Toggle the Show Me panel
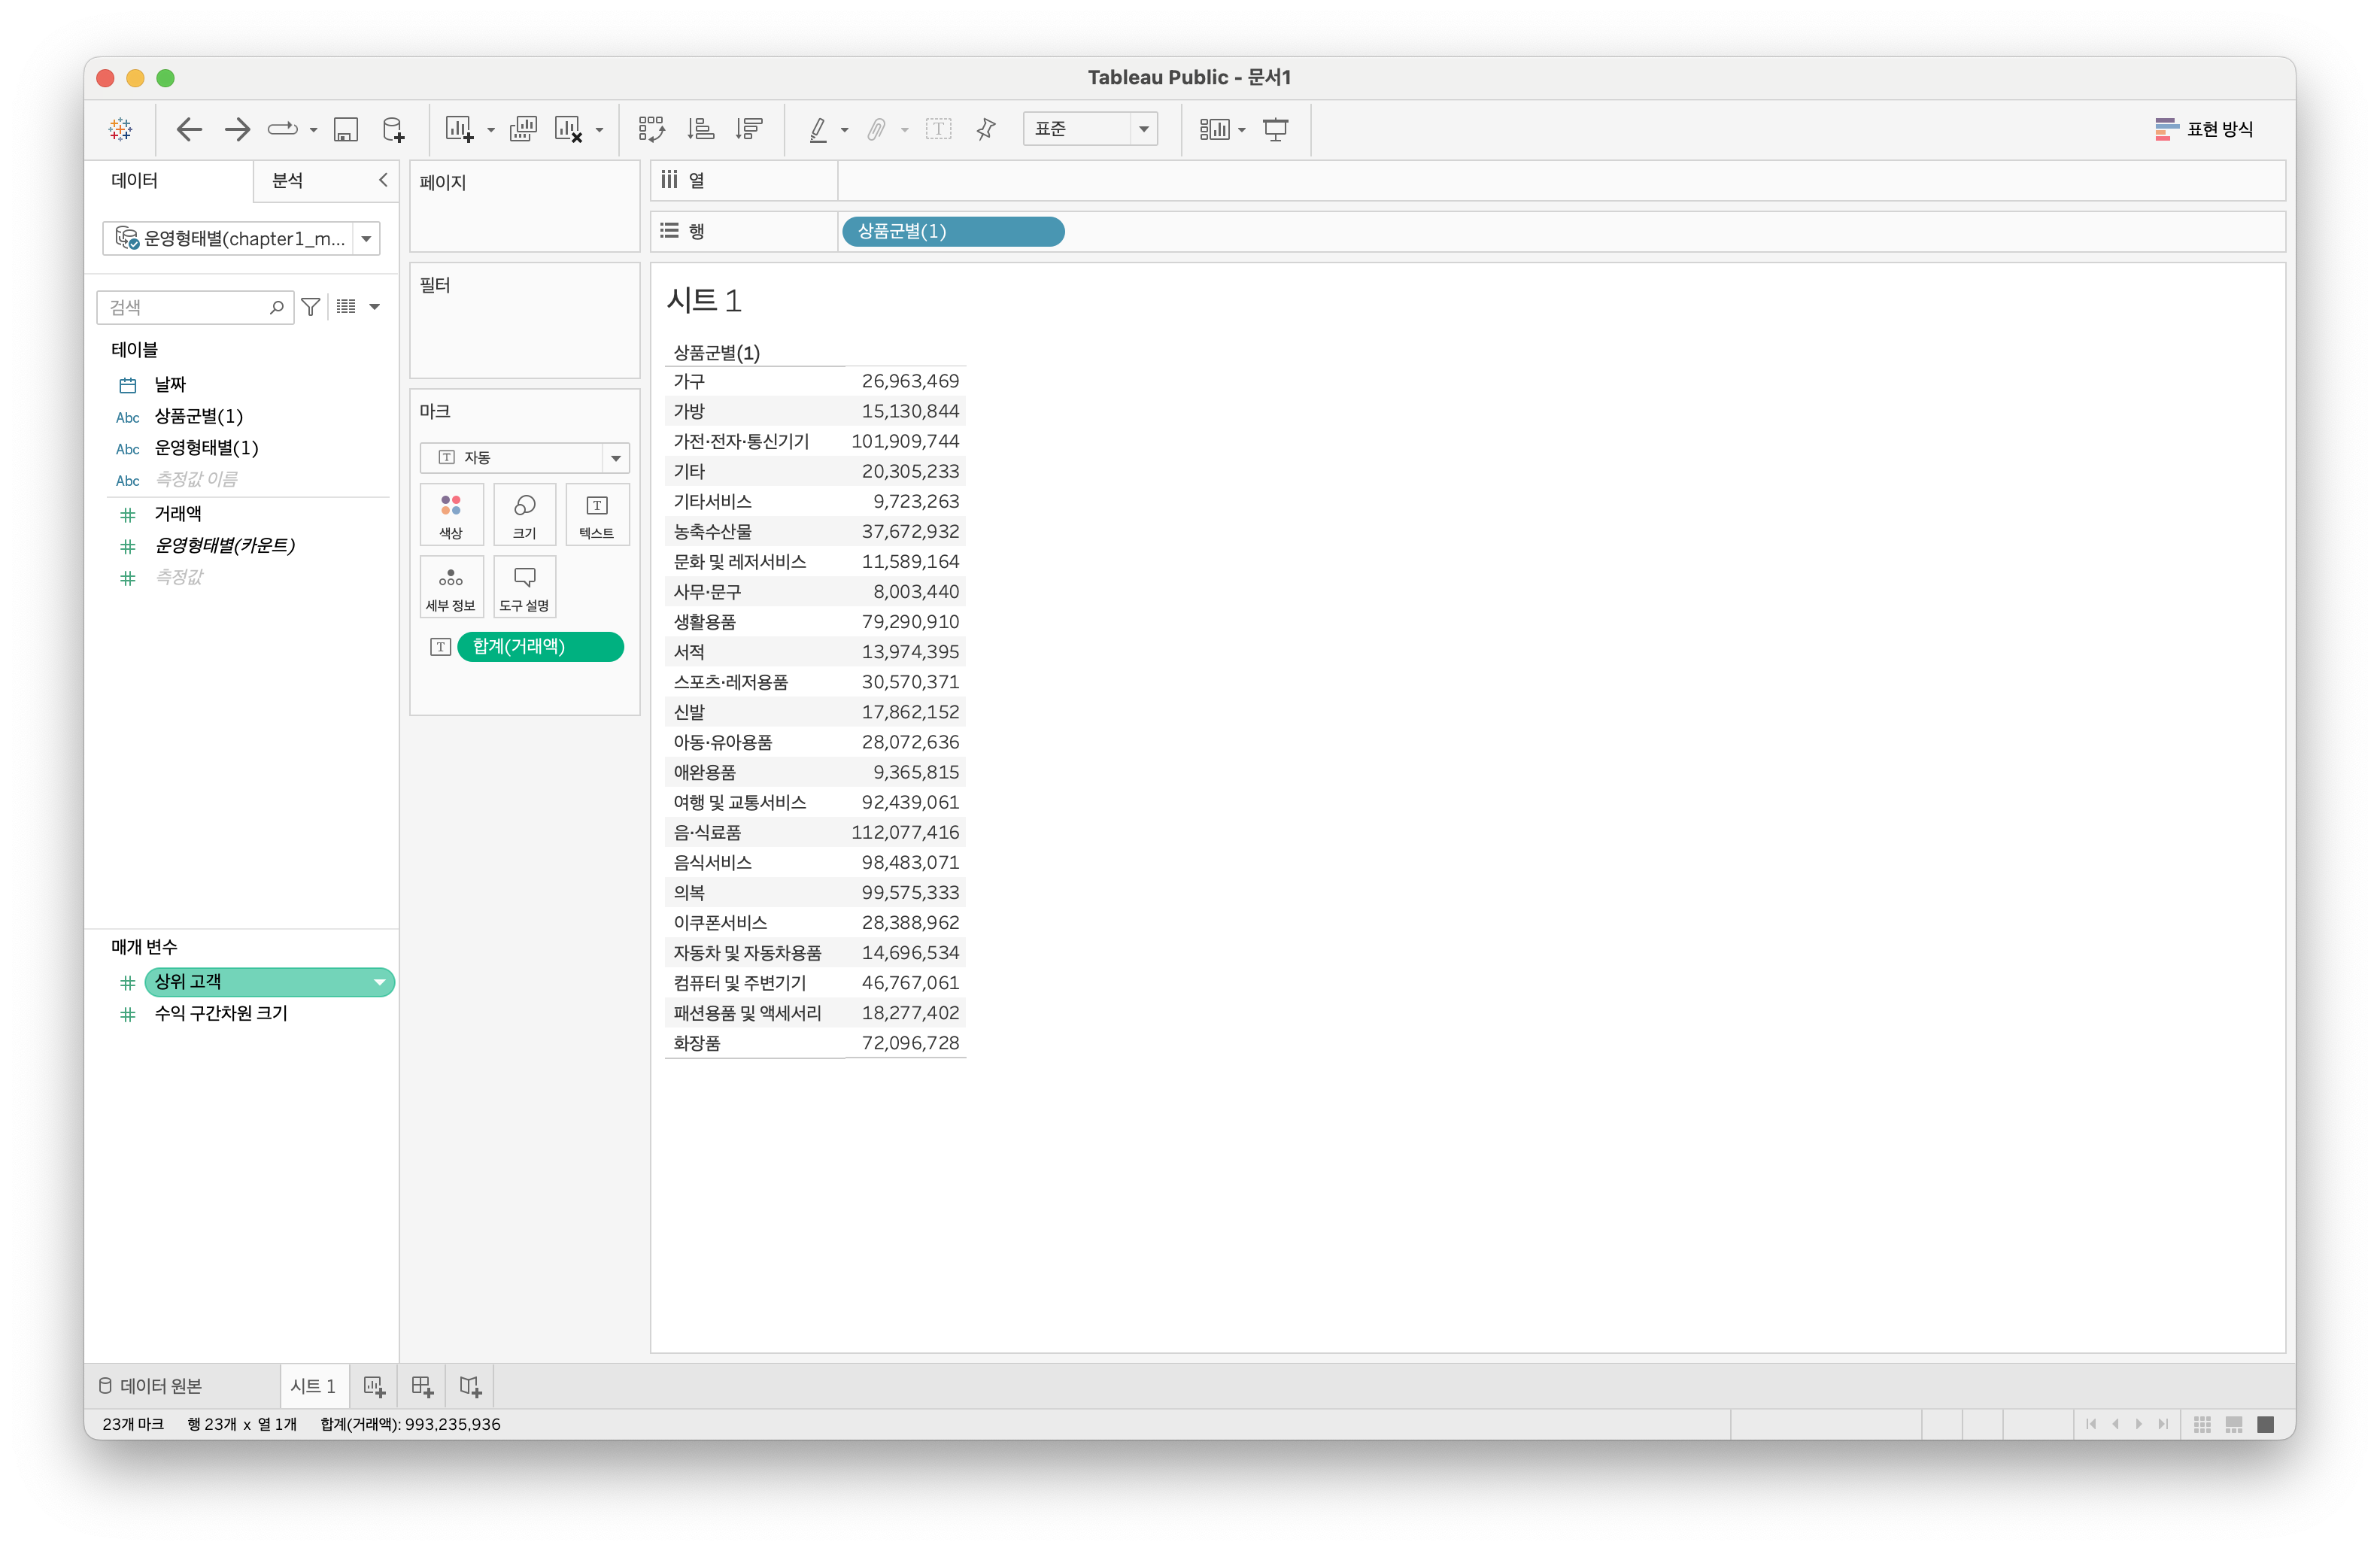This screenshot has height=1551, width=2380. (x=2203, y=129)
